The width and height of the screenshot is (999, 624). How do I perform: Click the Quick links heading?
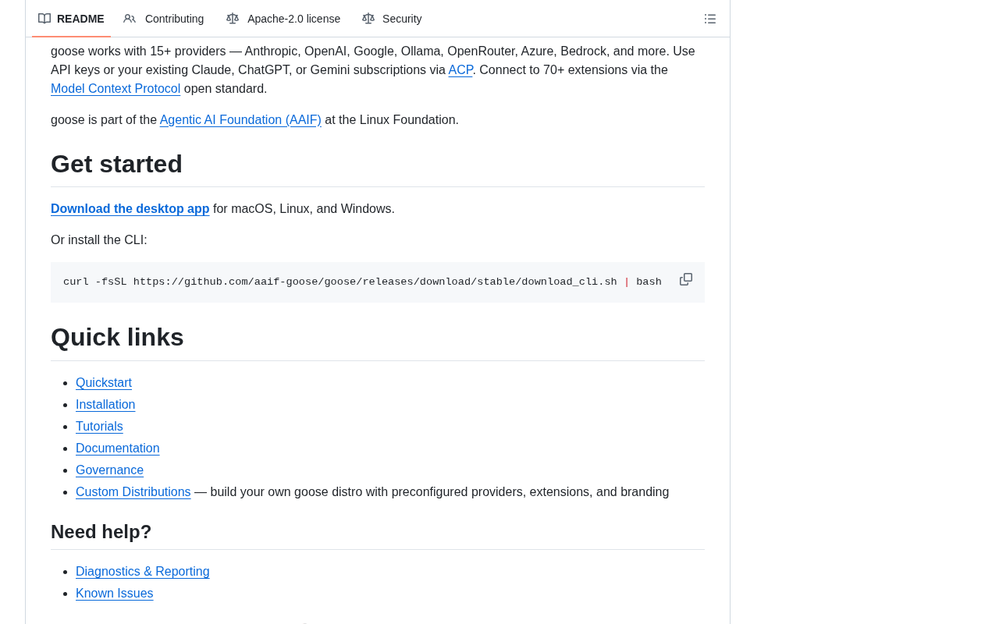point(117,337)
